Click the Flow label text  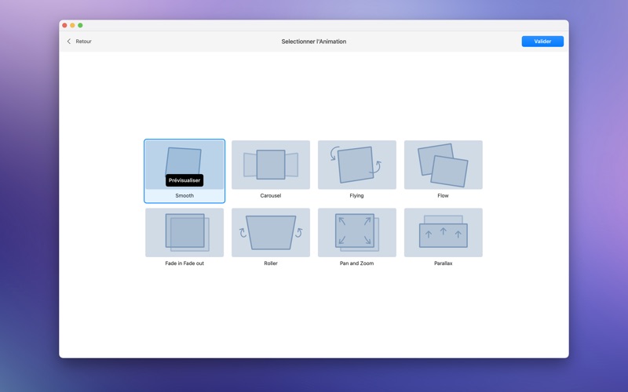(444, 195)
